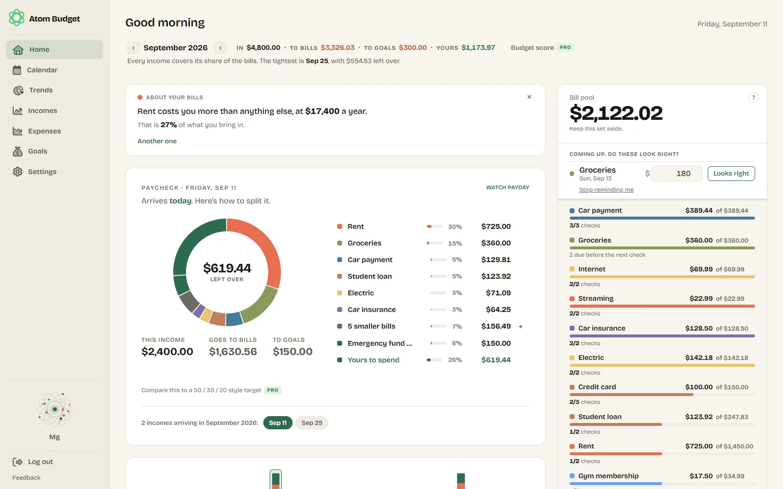This screenshot has width=783, height=489.
Task: Click the Groceries color dot in legend
Action: click(x=340, y=243)
